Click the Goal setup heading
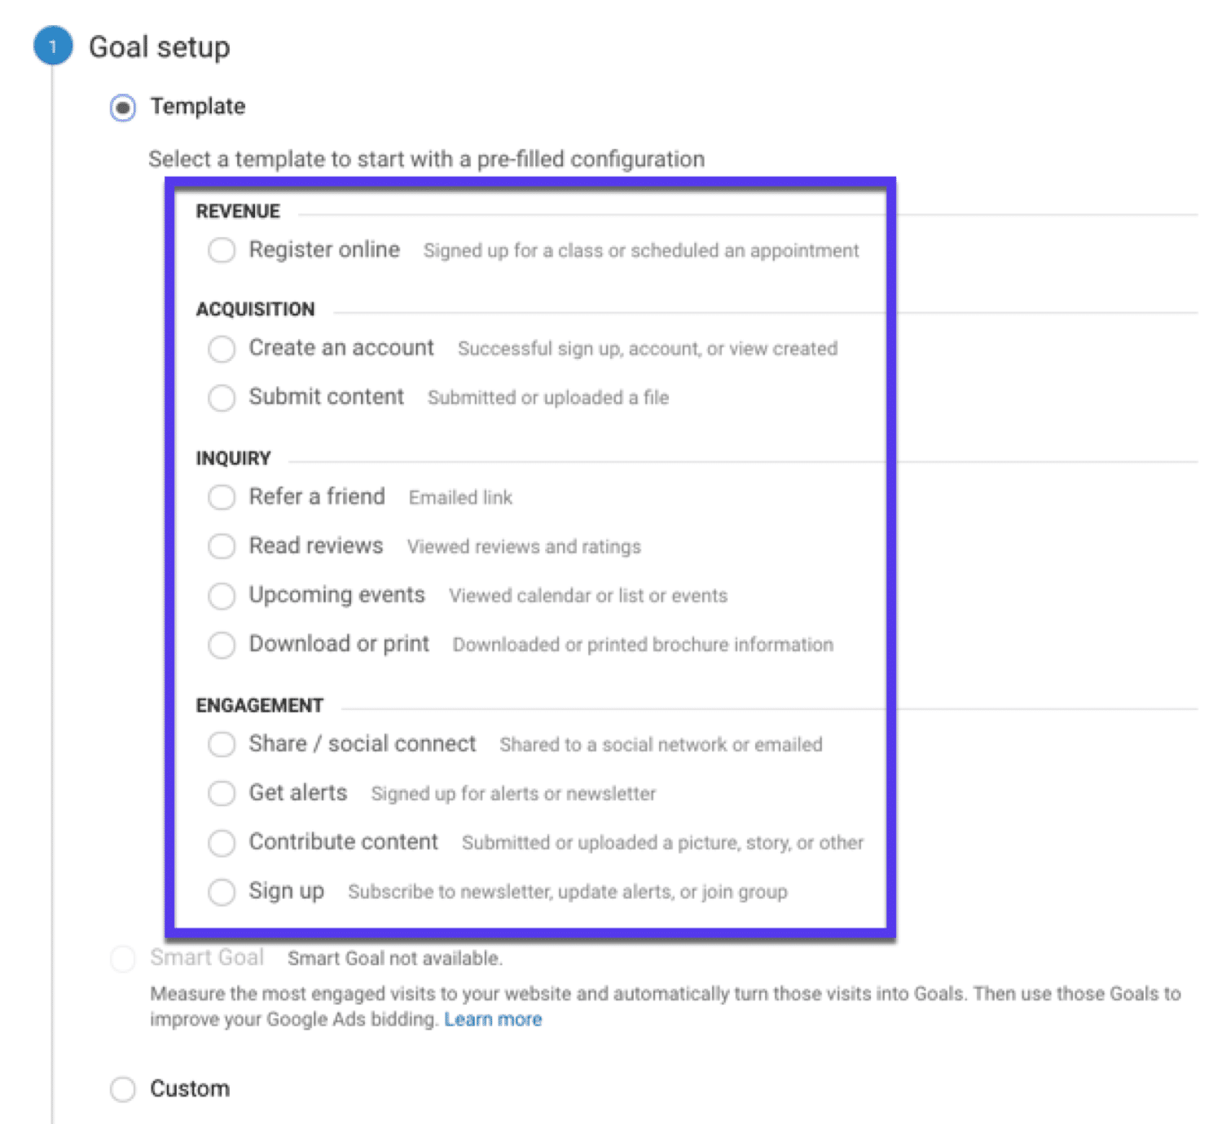1222x1124 pixels. click(160, 46)
